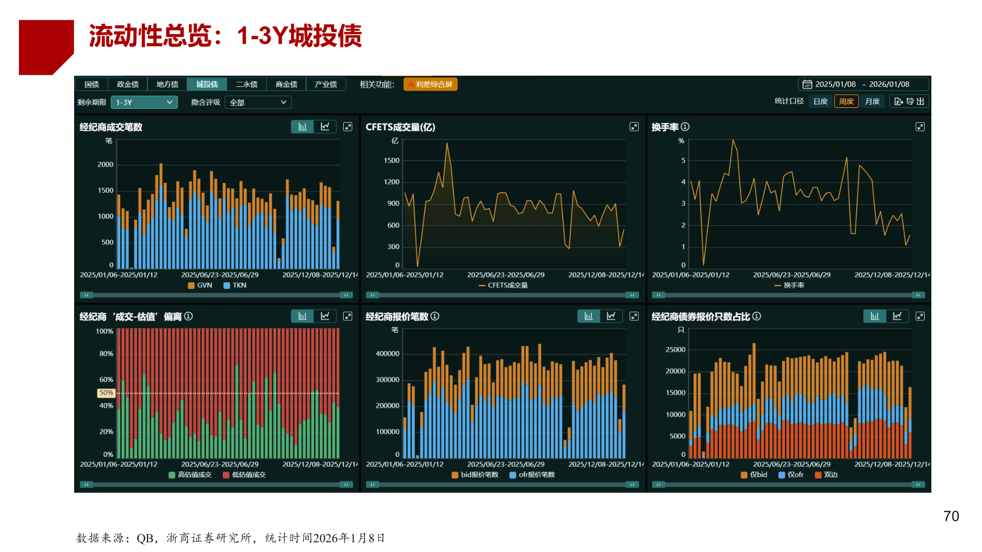Switch 经纪商成交笔数 panel to line chart view
Screen dimensions: 982x552
(x=326, y=126)
